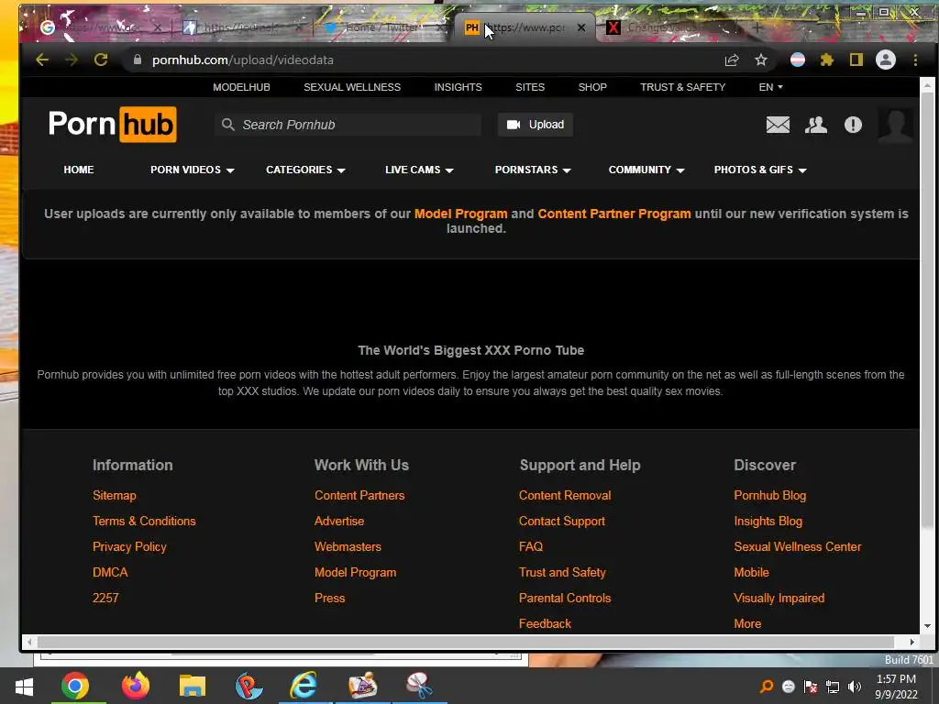The height and width of the screenshot is (704, 939).
Task: Reload the current page
Action: [101, 60]
